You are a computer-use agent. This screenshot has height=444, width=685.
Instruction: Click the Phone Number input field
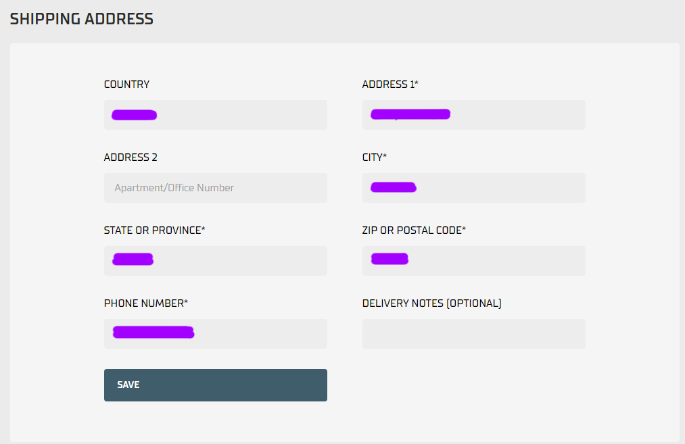[215, 334]
